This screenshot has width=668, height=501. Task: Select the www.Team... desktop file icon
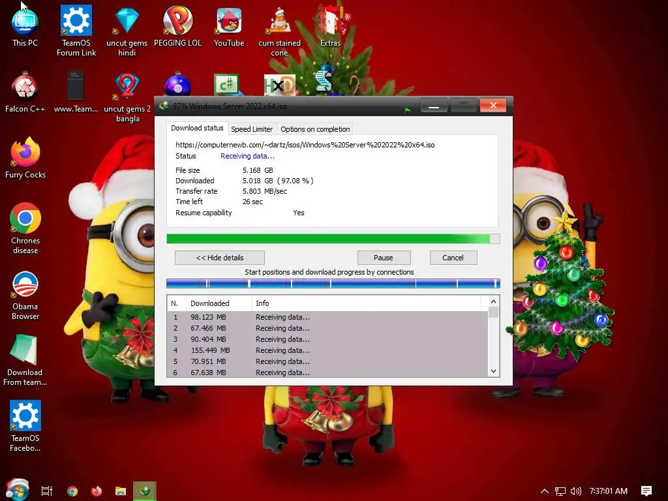coord(76,91)
